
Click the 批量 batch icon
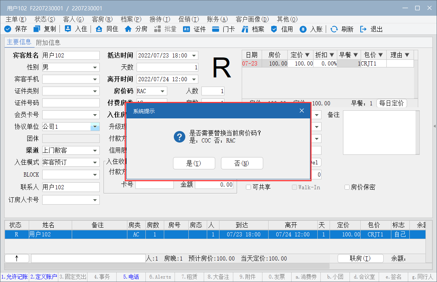pos(157,29)
